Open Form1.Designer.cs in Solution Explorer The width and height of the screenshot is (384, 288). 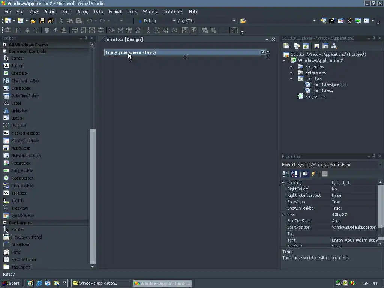[329, 84]
